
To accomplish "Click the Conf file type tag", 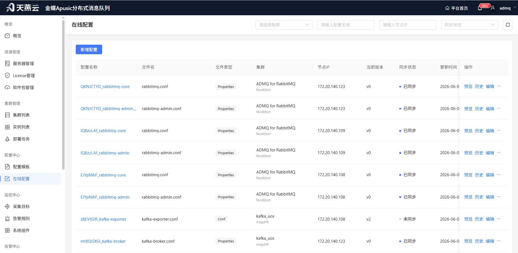I will tap(221, 219).
